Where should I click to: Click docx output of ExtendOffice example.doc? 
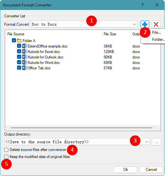[136, 46]
